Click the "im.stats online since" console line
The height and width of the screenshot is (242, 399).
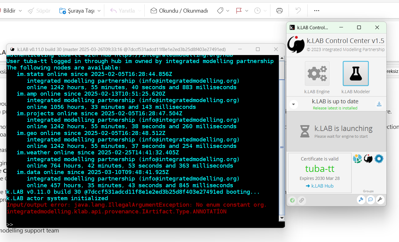[x=94, y=74]
